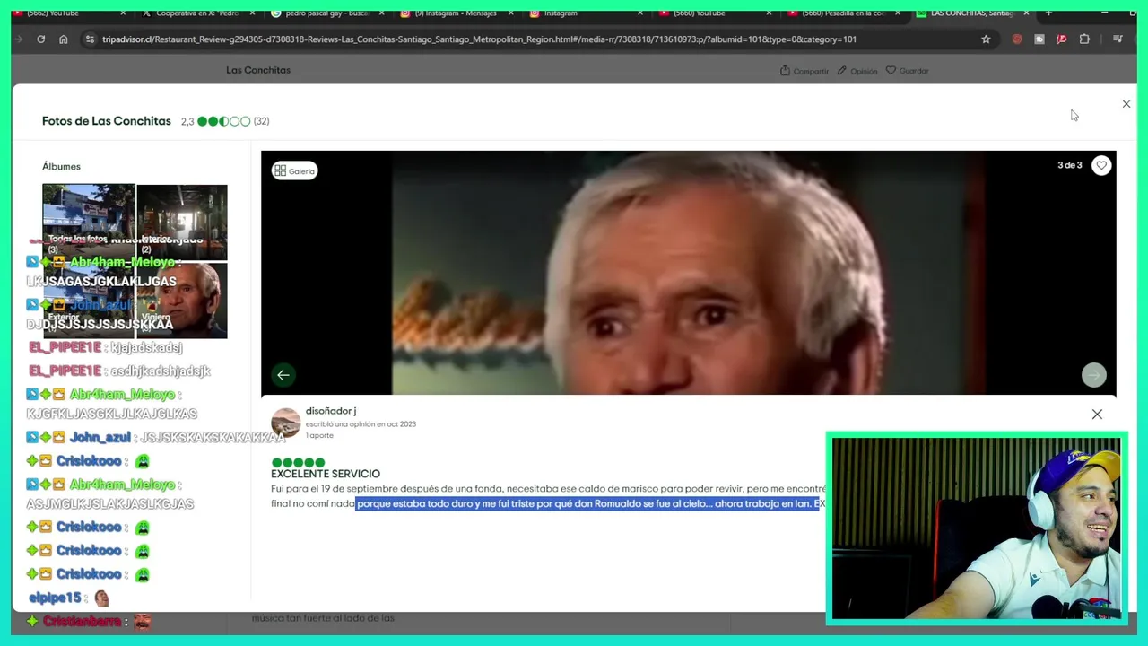Advance to the next photo with the right arrow

point(1093,375)
